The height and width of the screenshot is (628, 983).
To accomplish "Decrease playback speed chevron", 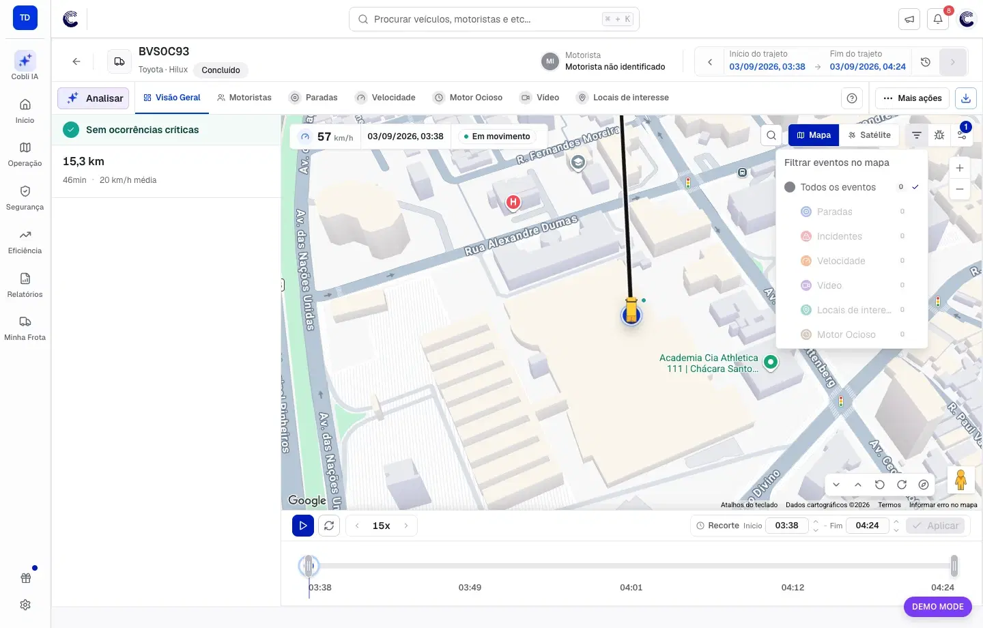I will click(x=357, y=526).
